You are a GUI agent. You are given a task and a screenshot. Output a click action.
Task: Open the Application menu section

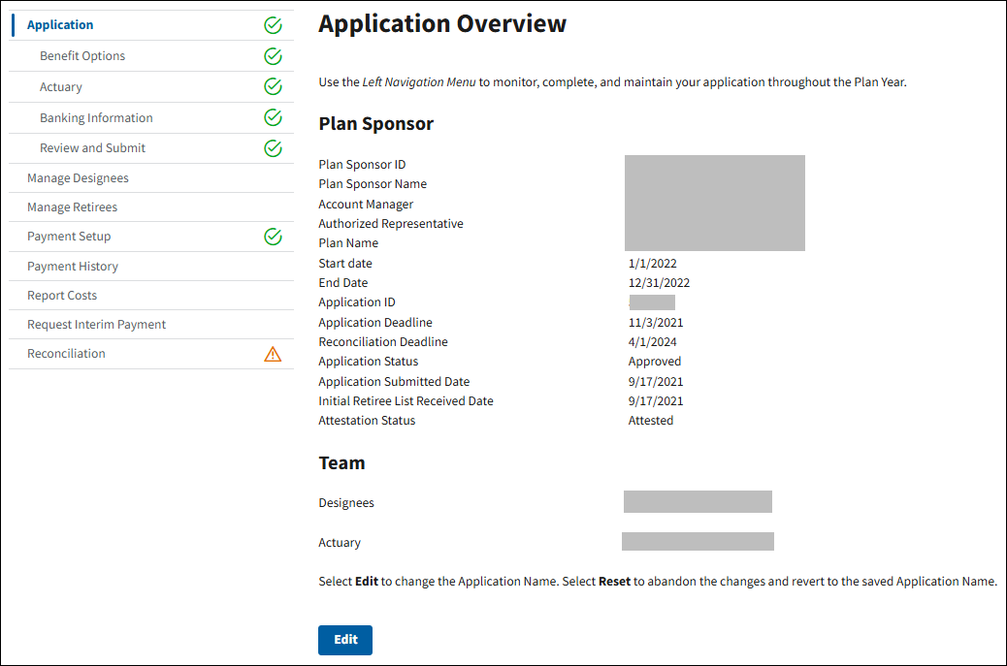click(x=60, y=25)
